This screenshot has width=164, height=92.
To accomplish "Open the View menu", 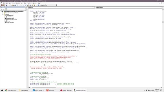I will pyautogui.click(x=10, y=3).
